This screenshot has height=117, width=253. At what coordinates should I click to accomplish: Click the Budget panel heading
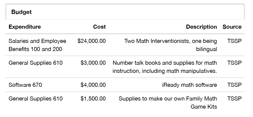(21, 12)
